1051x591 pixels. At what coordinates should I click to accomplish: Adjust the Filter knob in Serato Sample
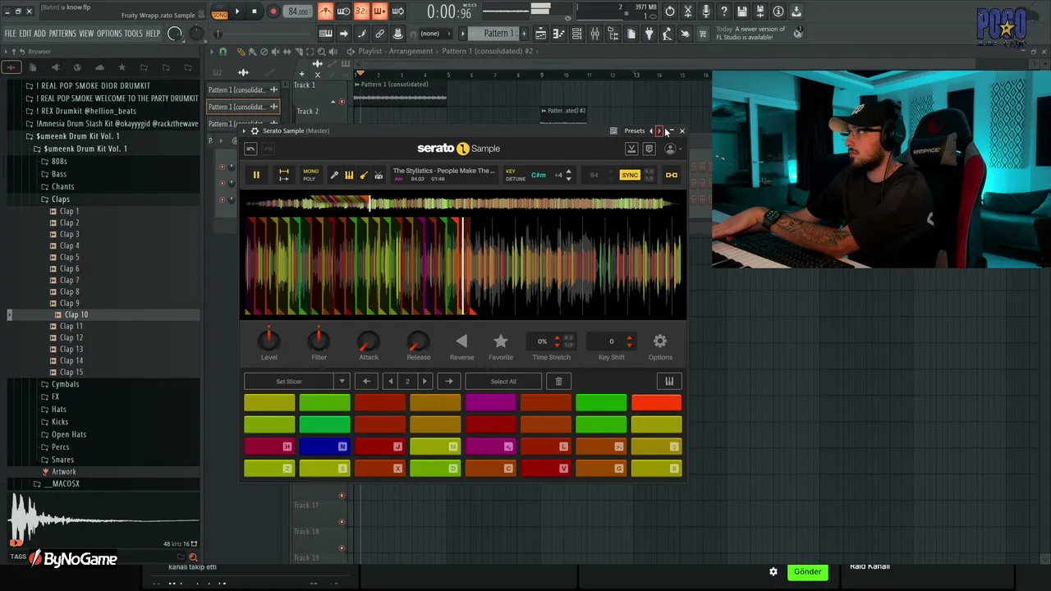(319, 340)
